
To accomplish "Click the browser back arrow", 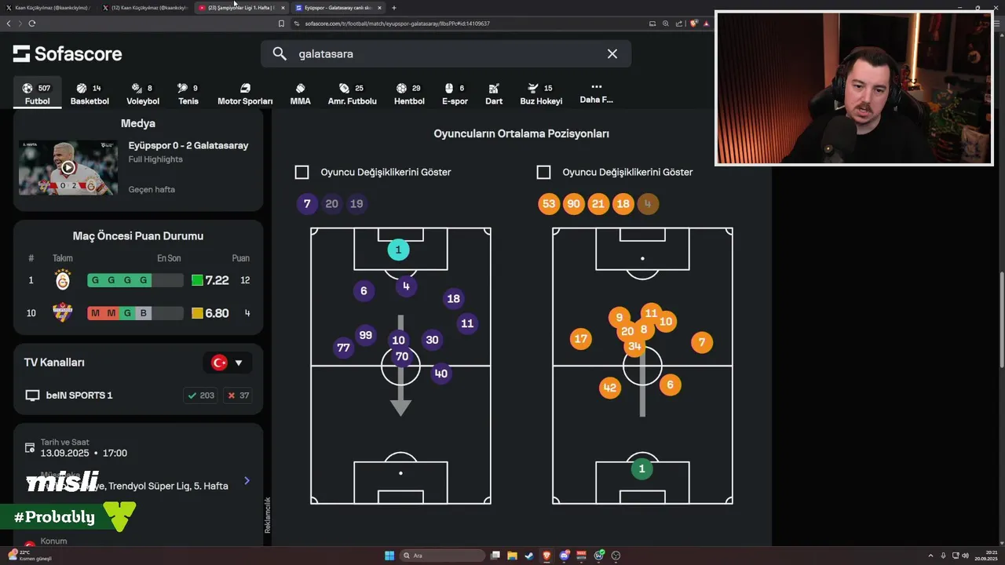I will [x=9, y=24].
